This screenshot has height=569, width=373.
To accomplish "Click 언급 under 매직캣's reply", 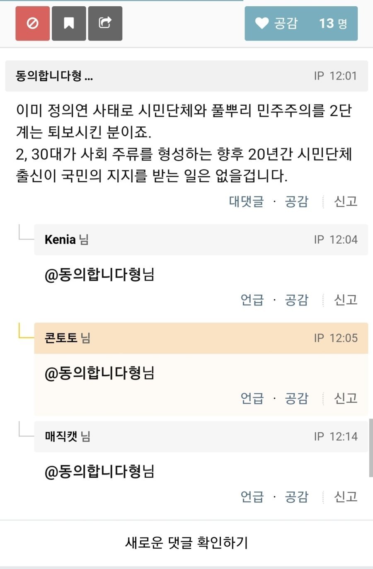I will tap(252, 496).
